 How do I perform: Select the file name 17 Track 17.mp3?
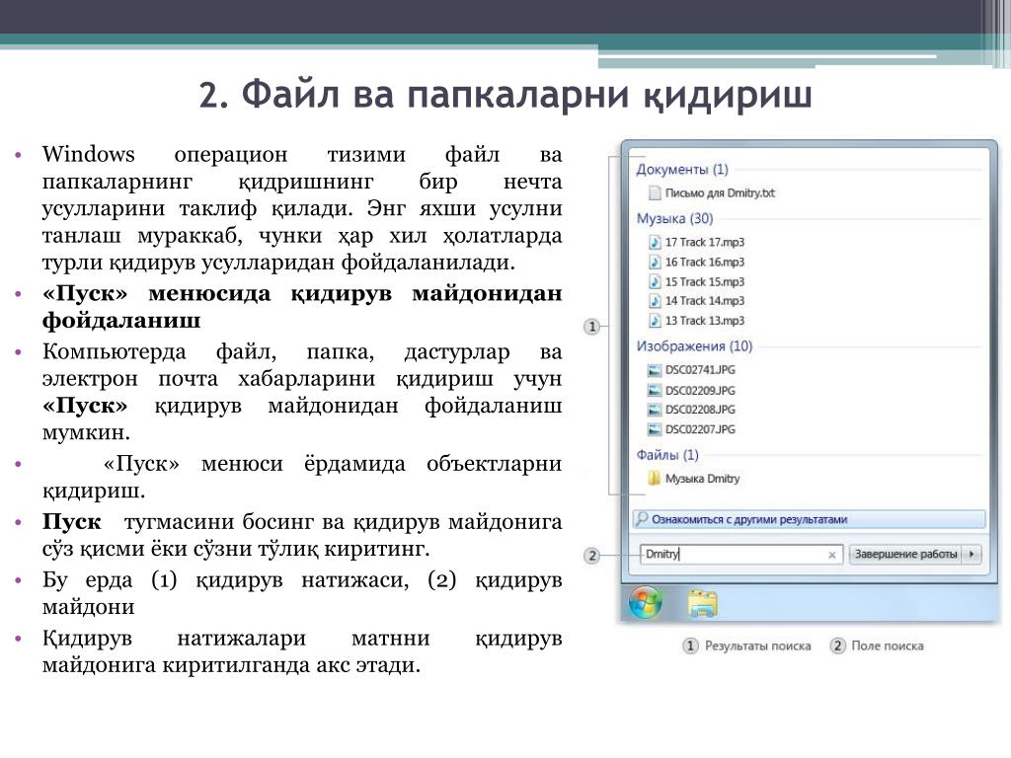click(x=705, y=242)
